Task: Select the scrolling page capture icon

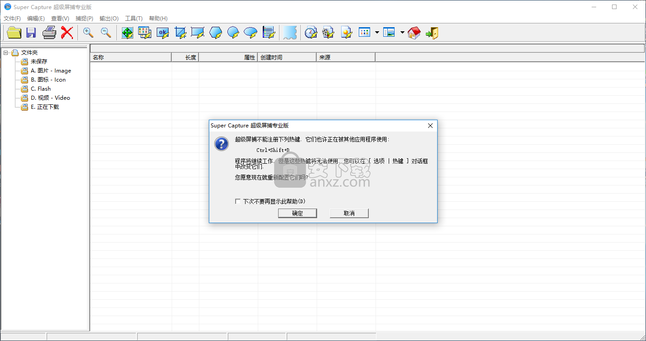Action: [x=269, y=33]
